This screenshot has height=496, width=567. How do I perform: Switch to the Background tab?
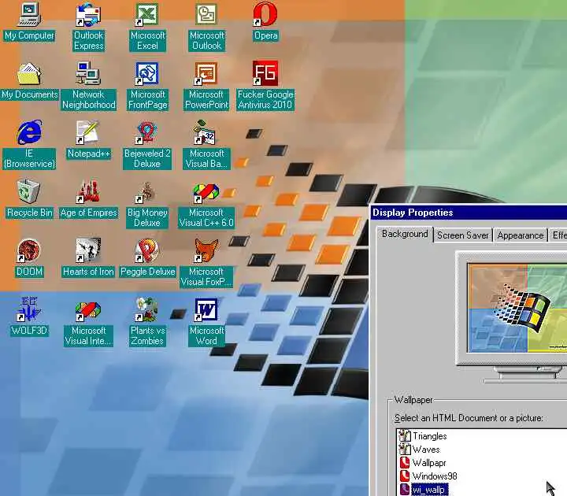(405, 235)
